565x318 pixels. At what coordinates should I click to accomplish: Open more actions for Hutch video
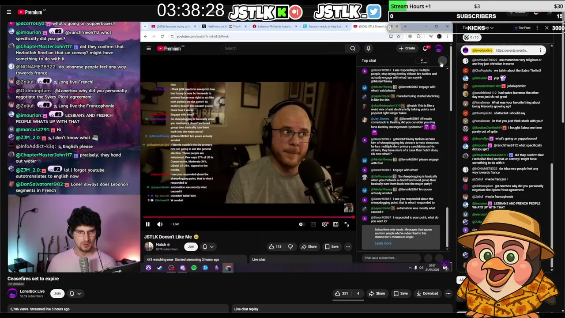click(x=348, y=247)
